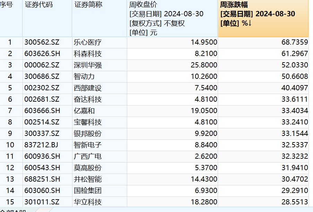This screenshot has width=313, height=212.
Task: Select weekly change 33.2410
Action: coord(295,122)
